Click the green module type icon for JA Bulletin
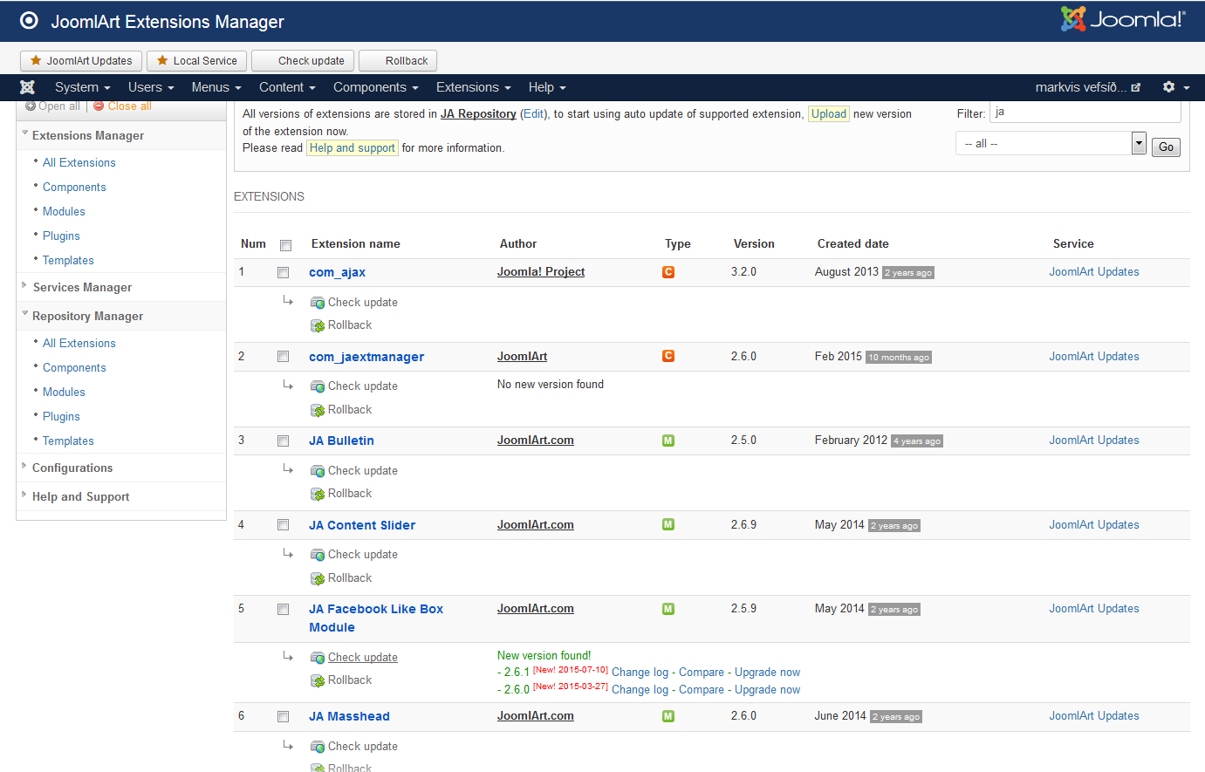The height and width of the screenshot is (772, 1205). pos(668,441)
